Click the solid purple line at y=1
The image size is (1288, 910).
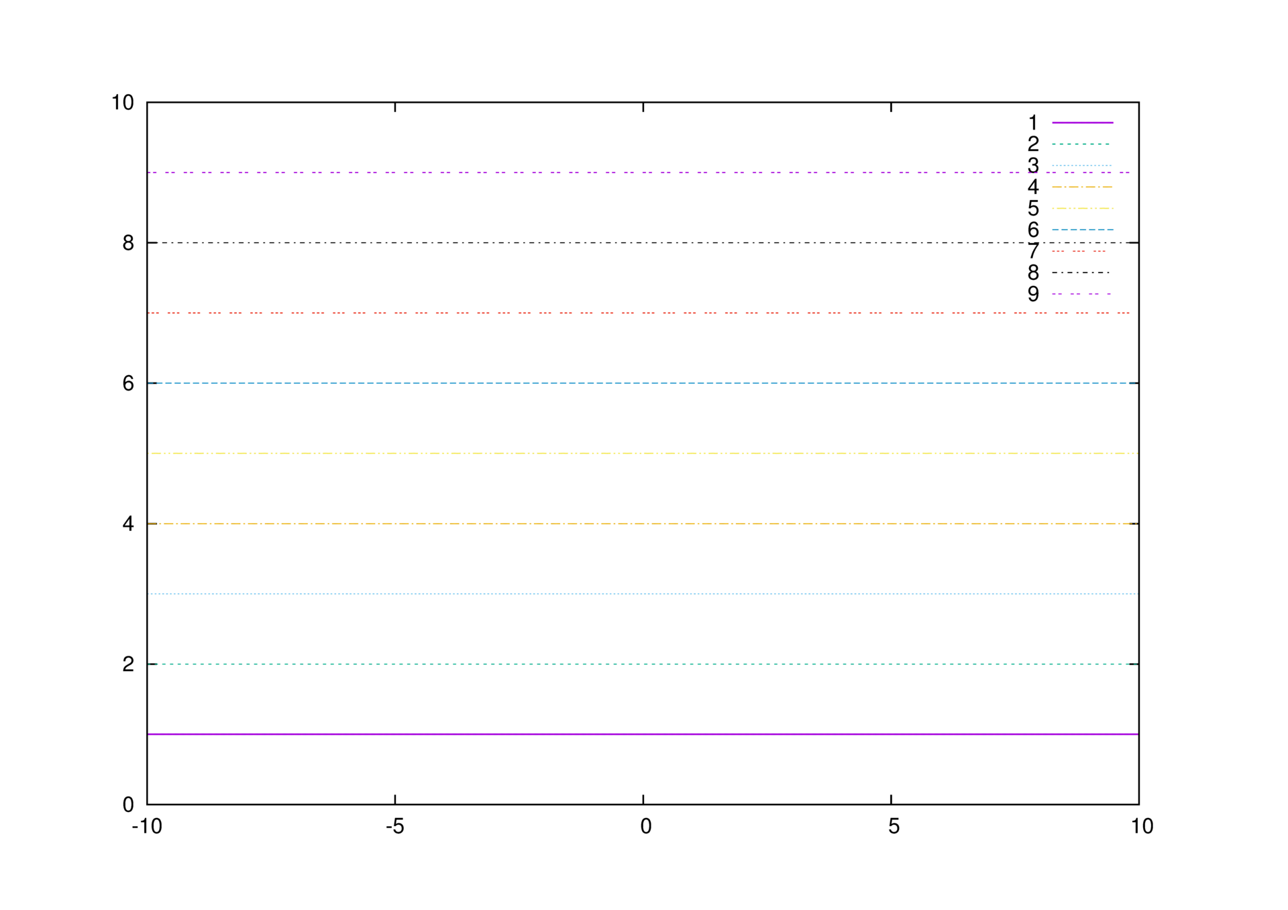[x=643, y=734]
